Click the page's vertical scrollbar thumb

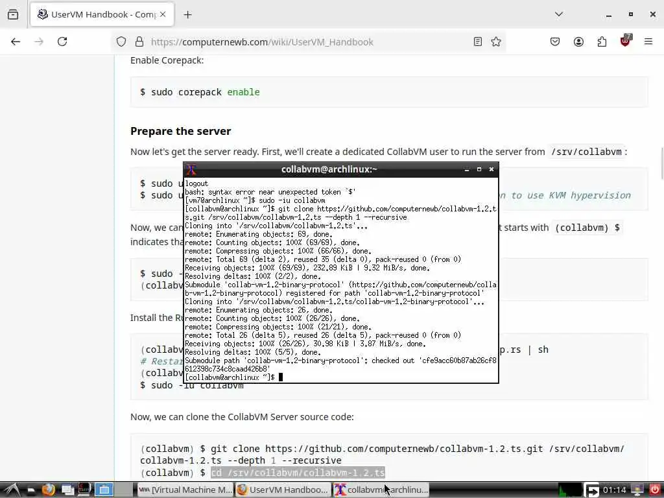point(661,163)
